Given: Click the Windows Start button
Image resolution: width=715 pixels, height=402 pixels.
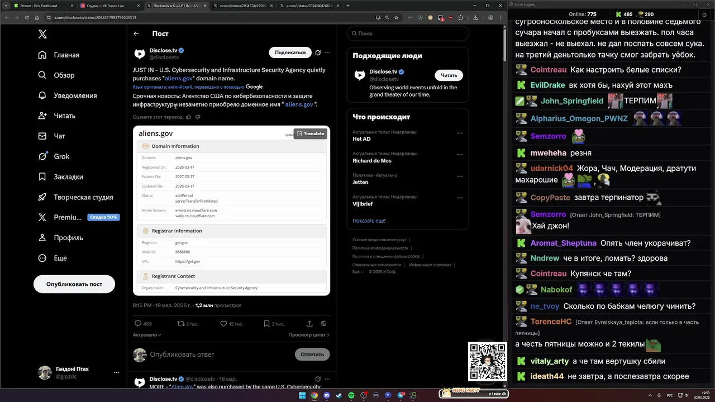Looking at the screenshot, I should point(302,395).
